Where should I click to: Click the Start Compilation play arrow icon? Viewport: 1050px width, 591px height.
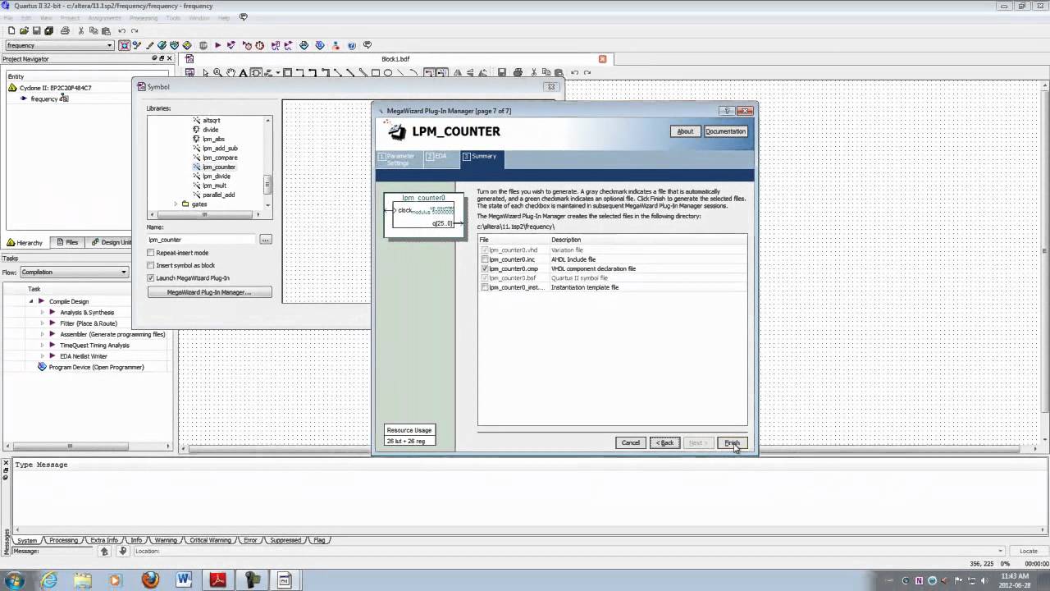pos(217,45)
